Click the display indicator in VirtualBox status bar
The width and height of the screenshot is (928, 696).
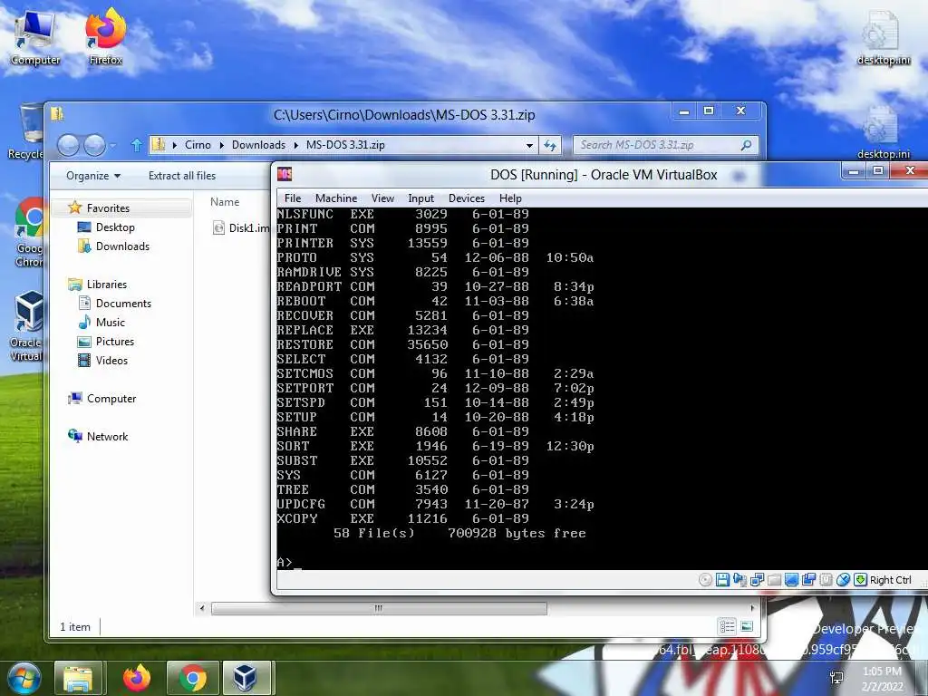tap(791, 580)
